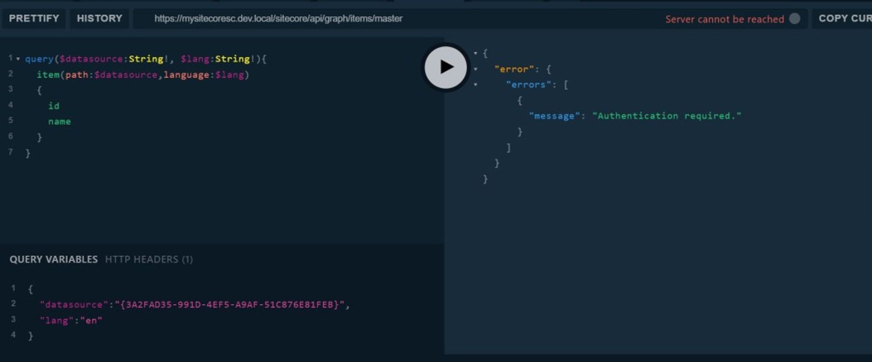The height and width of the screenshot is (362, 872).
Task: Open the HTTP HEADERS (1) tab
Action: click(x=149, y=260)
